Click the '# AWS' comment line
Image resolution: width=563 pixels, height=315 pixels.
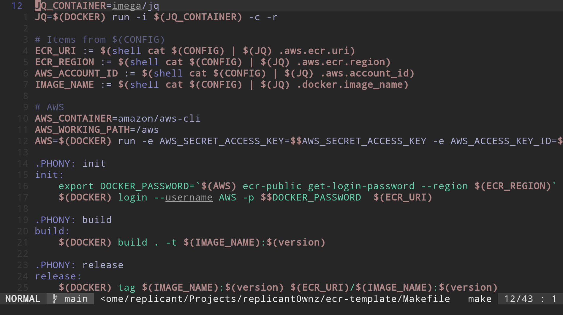tap(49, 107)
